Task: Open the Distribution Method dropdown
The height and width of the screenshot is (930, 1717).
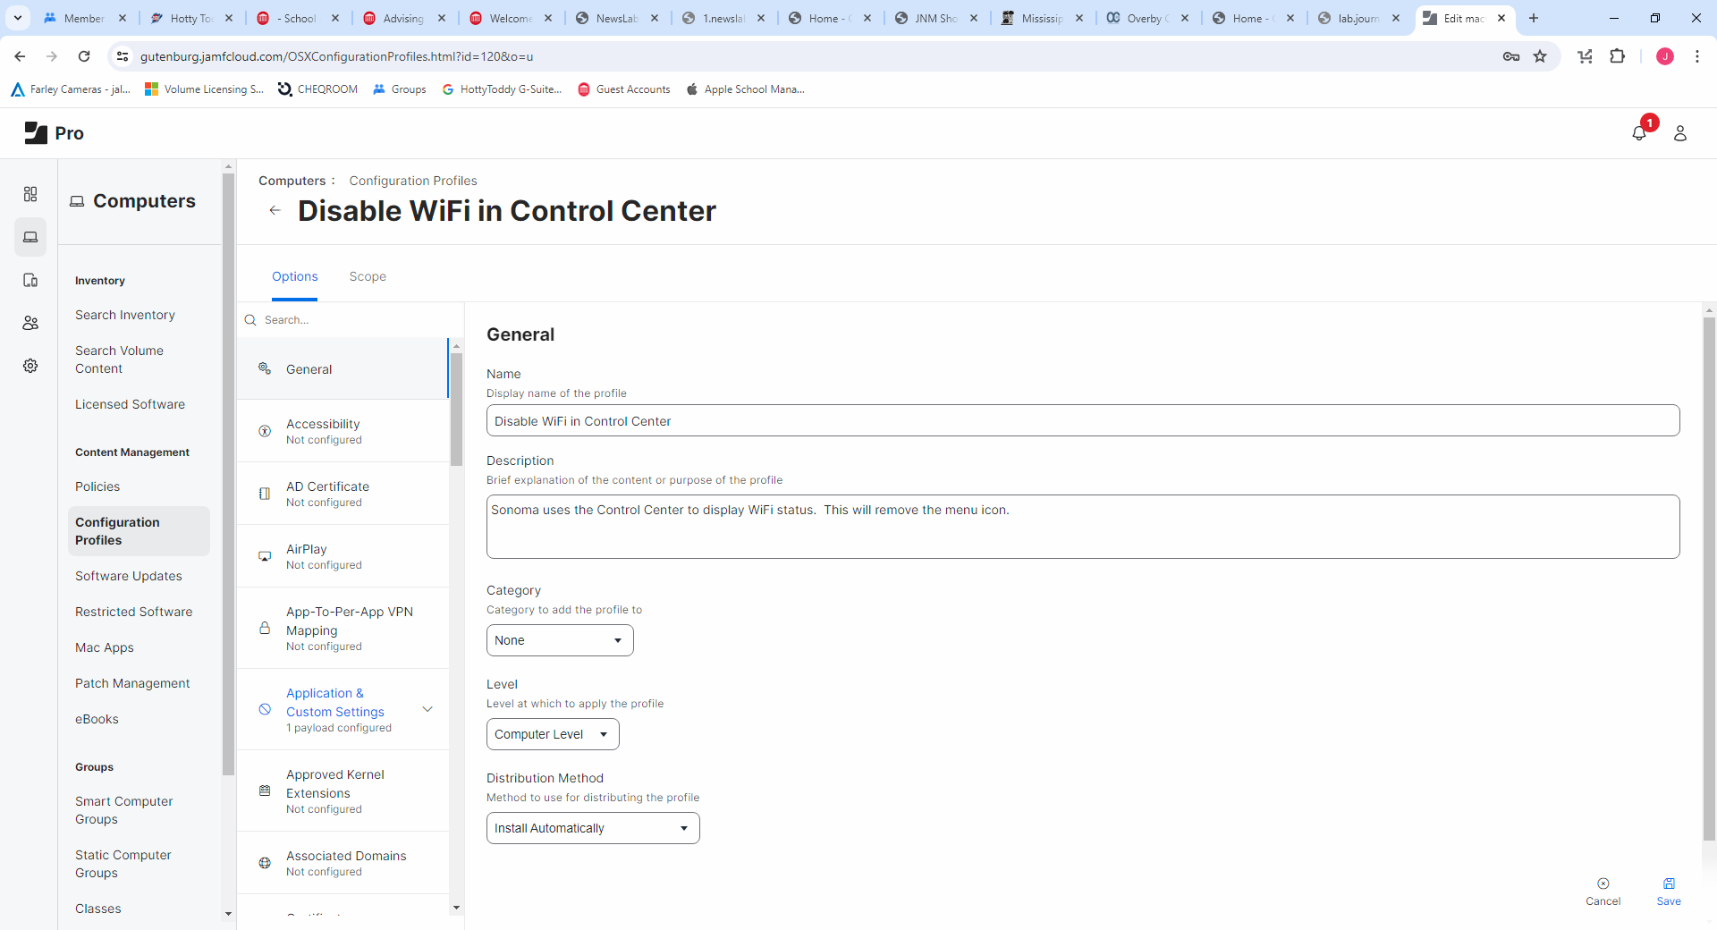Action: pyautogui.click(x=593, y=828)
